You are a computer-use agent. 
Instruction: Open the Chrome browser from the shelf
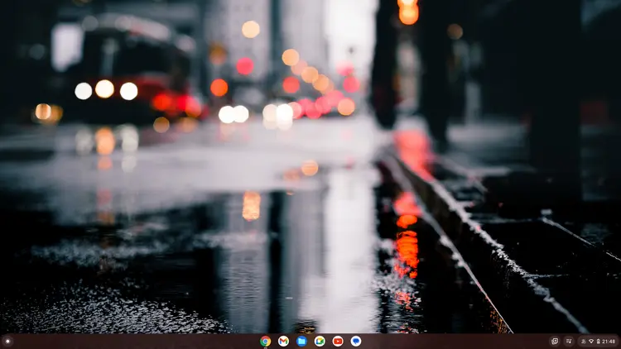(x=265, y=341)
